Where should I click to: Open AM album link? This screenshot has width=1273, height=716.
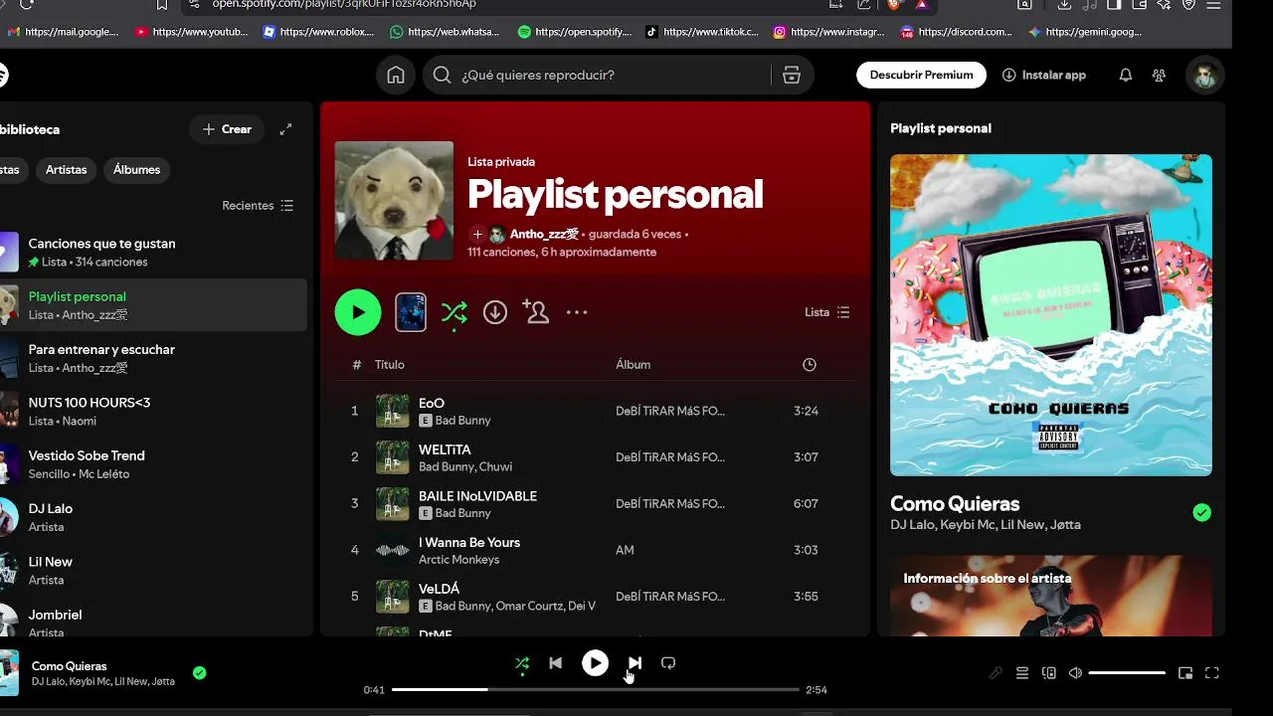pyautogui.click(x=625, y=550)
